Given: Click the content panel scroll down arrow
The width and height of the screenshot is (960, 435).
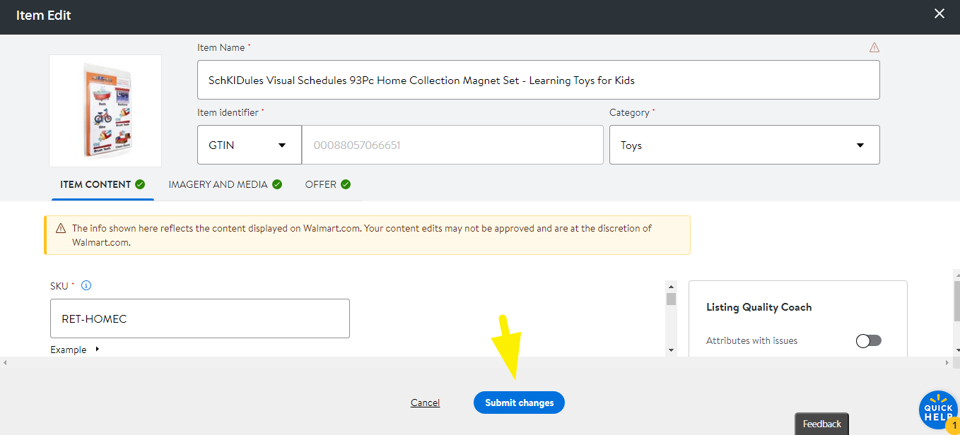Looking at the screenshot, I should (671, 350).
